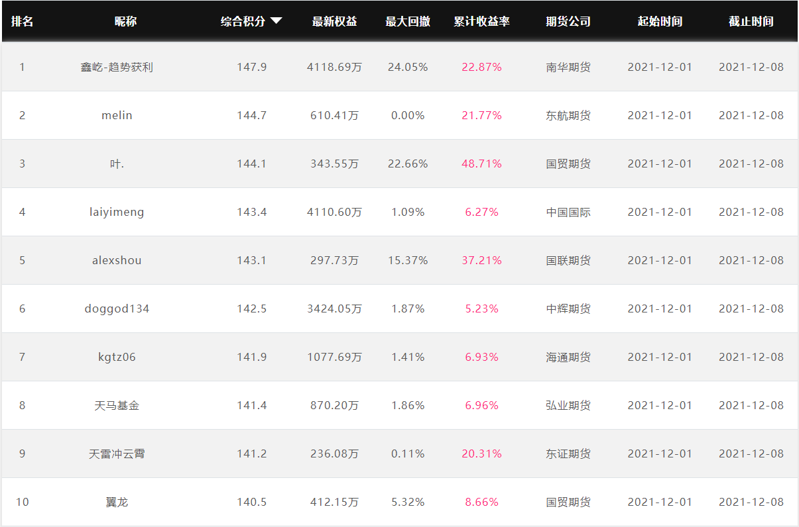Click equity value 4110.60万
799x527 pixels.
tap(335, 212)
